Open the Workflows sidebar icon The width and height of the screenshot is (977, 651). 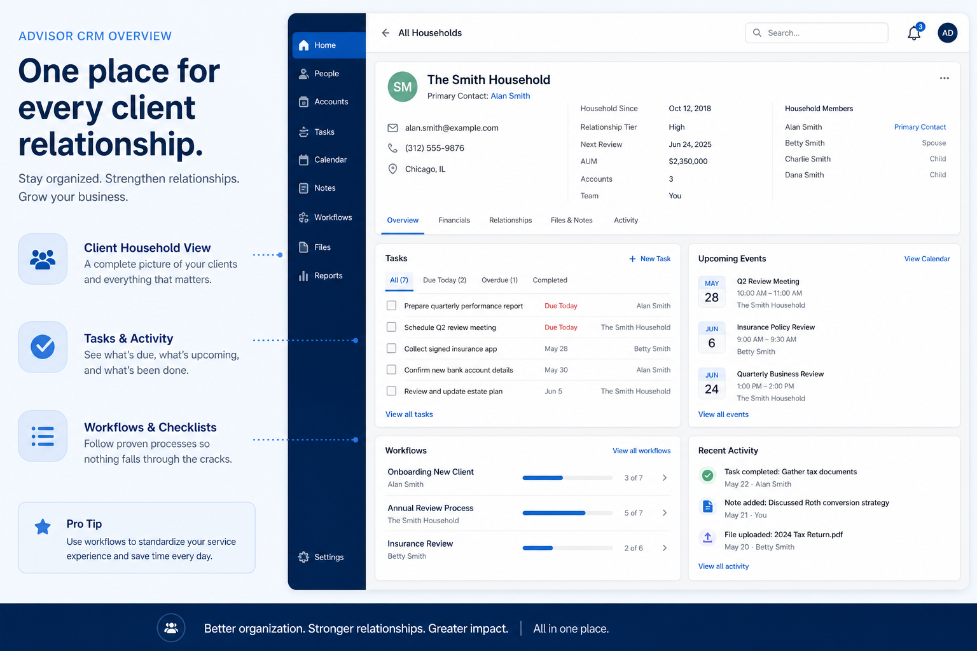[303, 217]
